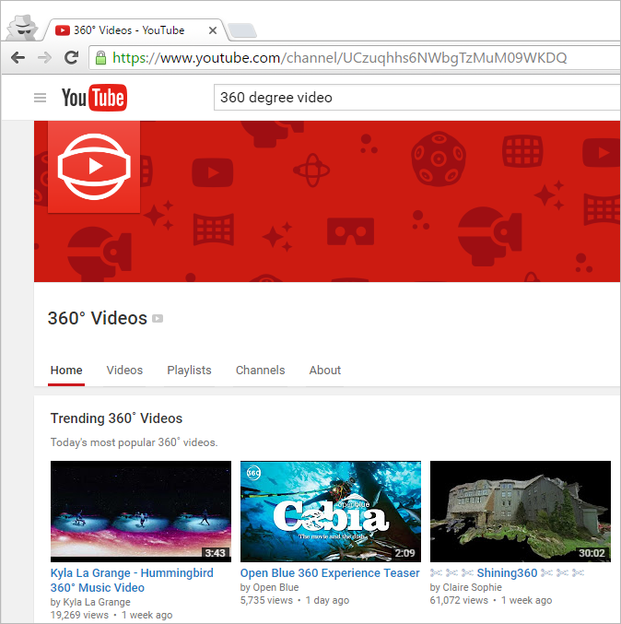Click the Incognito spy icon
Image resolution: width=621 pixels, height=624 pixels.
click(x=24, y=27)
